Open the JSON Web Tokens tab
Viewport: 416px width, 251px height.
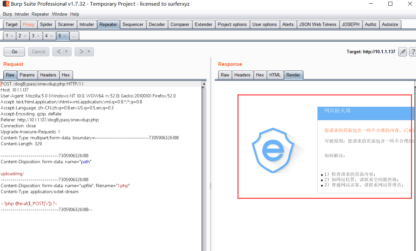(x=318, y=24)
